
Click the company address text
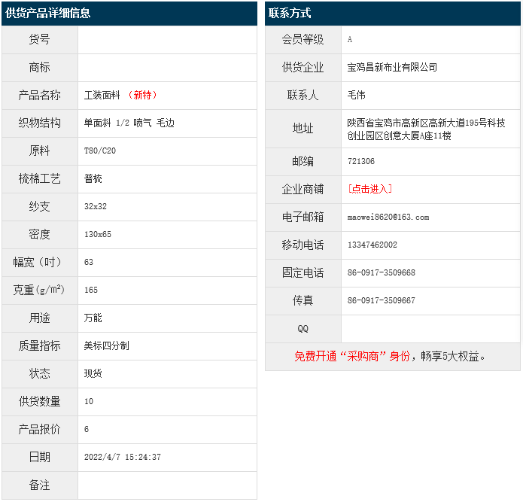click(426, 129)
